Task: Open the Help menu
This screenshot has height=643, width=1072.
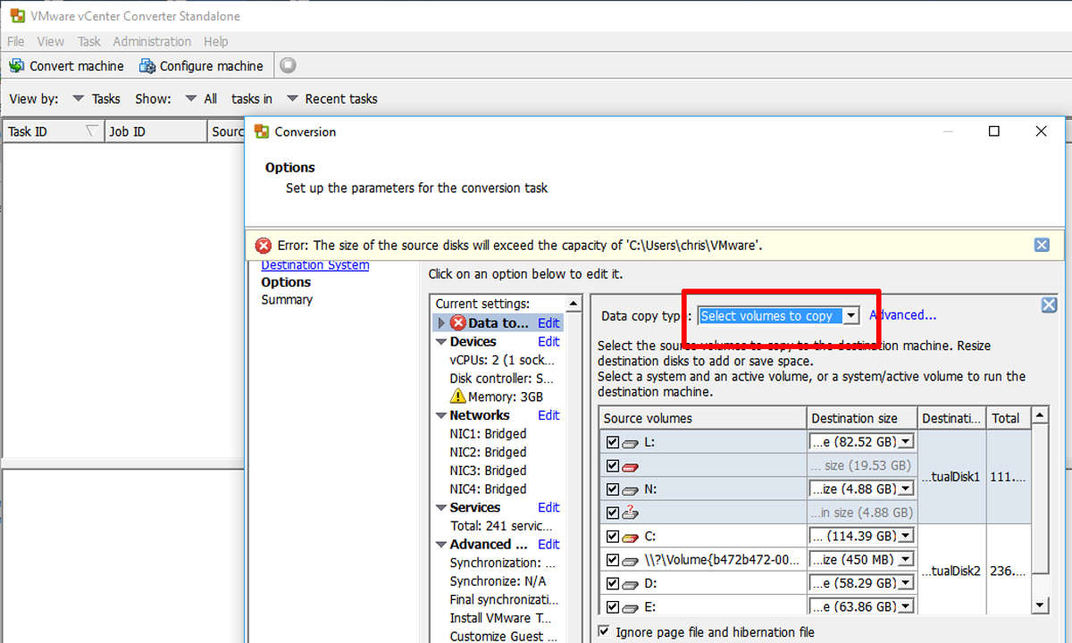Action: (216, 41)
